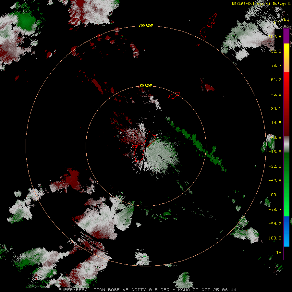Click the gray zero-velocity segment of color bar
The image size is (292, 292).
coord(286,144)
